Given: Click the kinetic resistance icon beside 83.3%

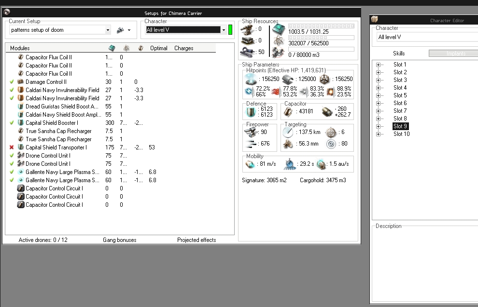Looking at the screenshot, I should [x=304, y=91].
